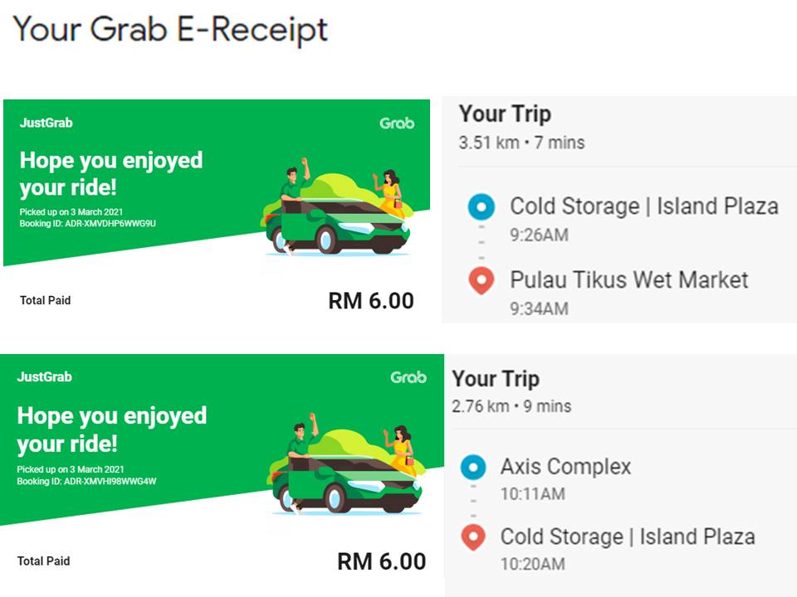Click the Your Grab E-Receipt heading
Screen dimensions: 797x597
(171, 30)
